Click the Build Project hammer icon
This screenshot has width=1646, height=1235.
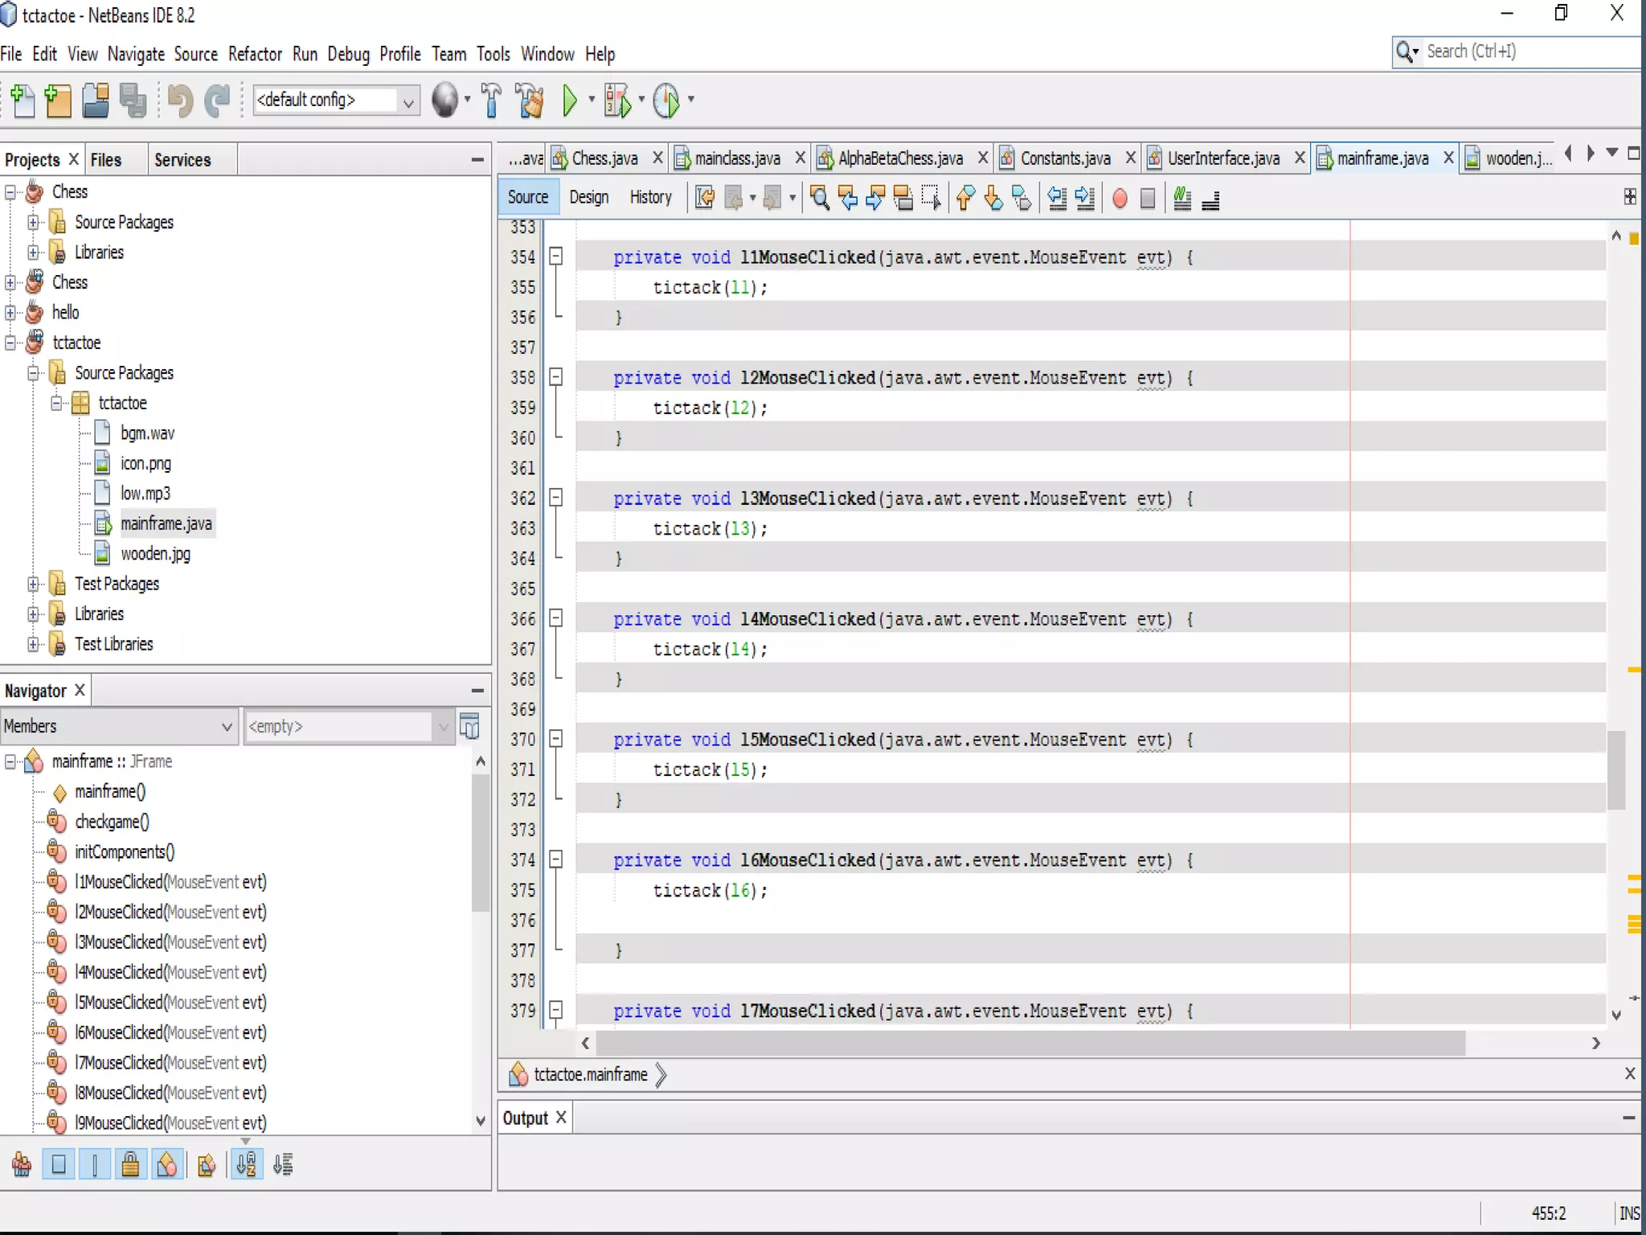pos(491,101)
